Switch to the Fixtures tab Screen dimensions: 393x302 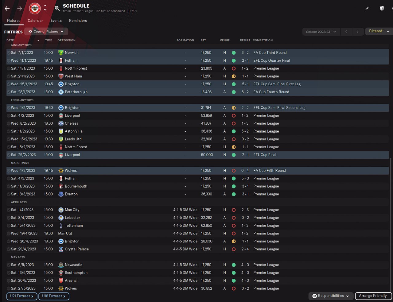[x=14, y=21]
